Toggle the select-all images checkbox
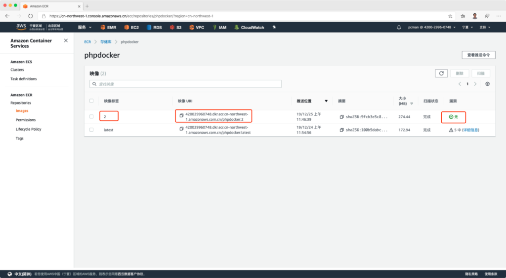 (91, 101)
